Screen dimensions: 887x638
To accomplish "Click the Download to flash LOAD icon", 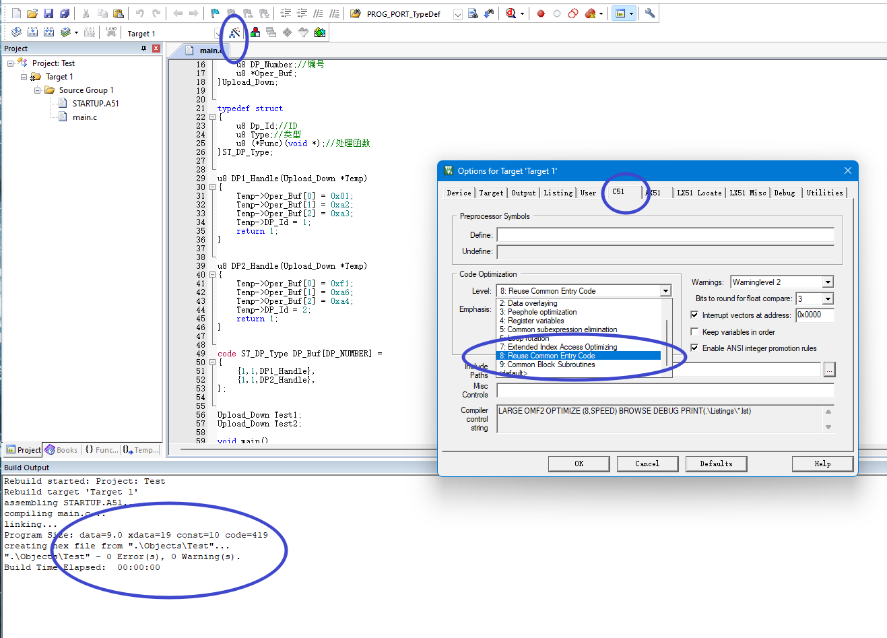I will point(111,32).
